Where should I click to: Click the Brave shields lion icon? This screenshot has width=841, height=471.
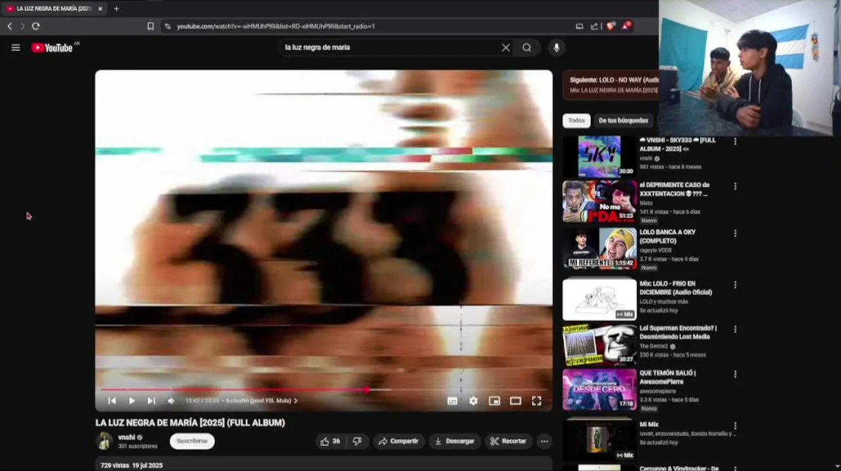pos(610,26)
